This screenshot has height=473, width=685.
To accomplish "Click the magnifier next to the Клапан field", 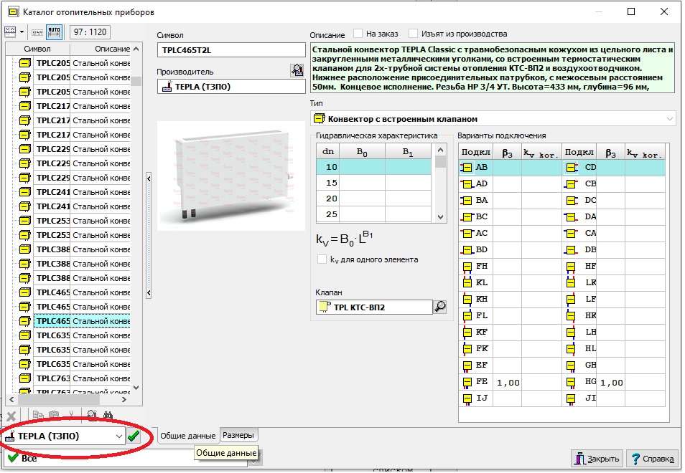I will click(x=440, y=307).
